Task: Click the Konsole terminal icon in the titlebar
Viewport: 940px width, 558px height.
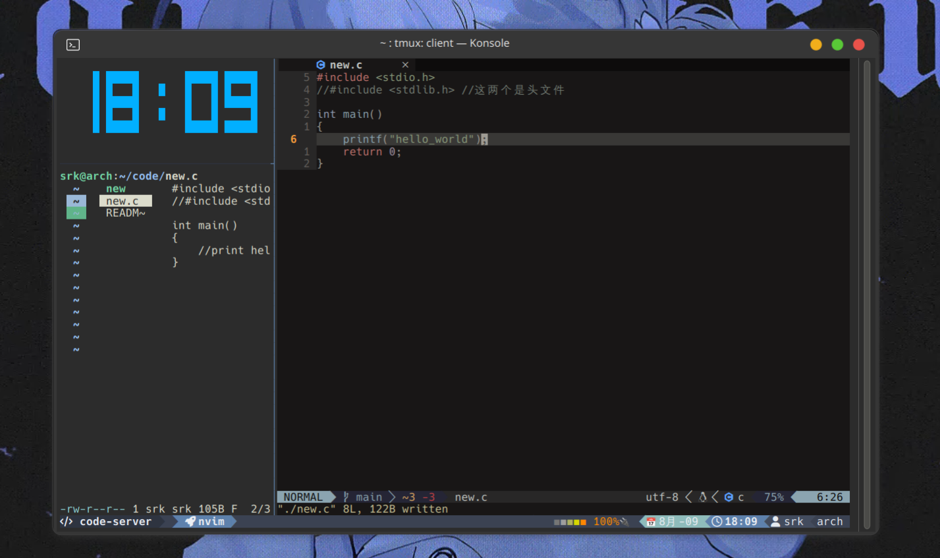Action: coord(72,44)
